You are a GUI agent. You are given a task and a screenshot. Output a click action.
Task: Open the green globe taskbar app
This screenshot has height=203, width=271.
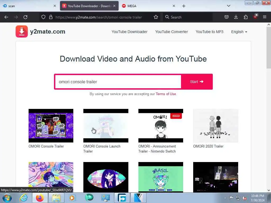pyautogui.click(x=89, y=198)
